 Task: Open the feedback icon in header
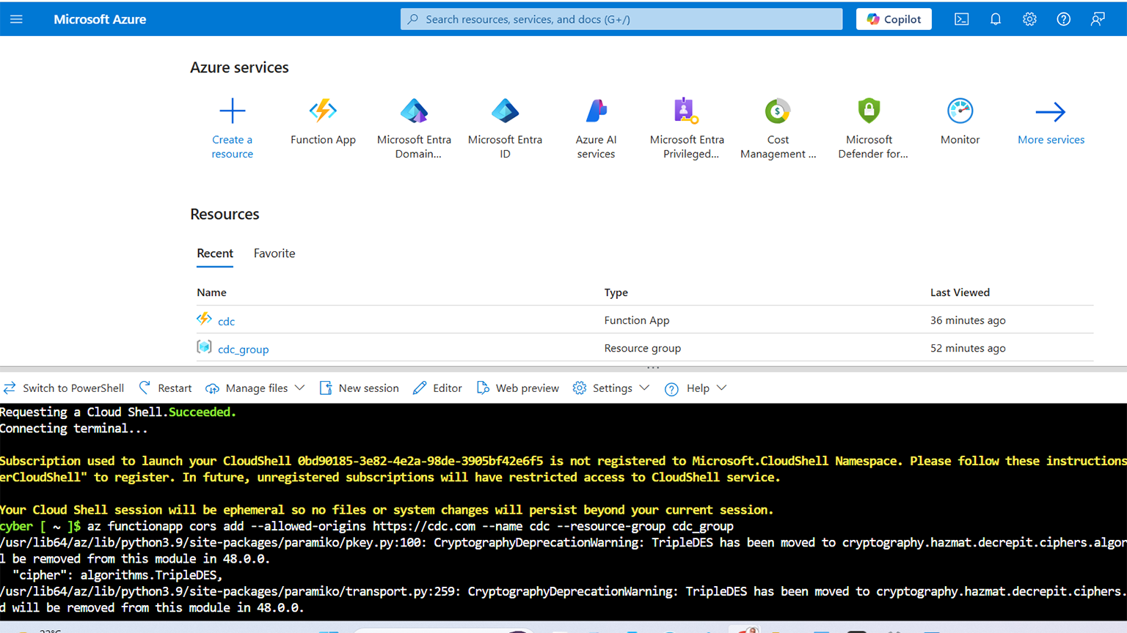point(1098,19)
